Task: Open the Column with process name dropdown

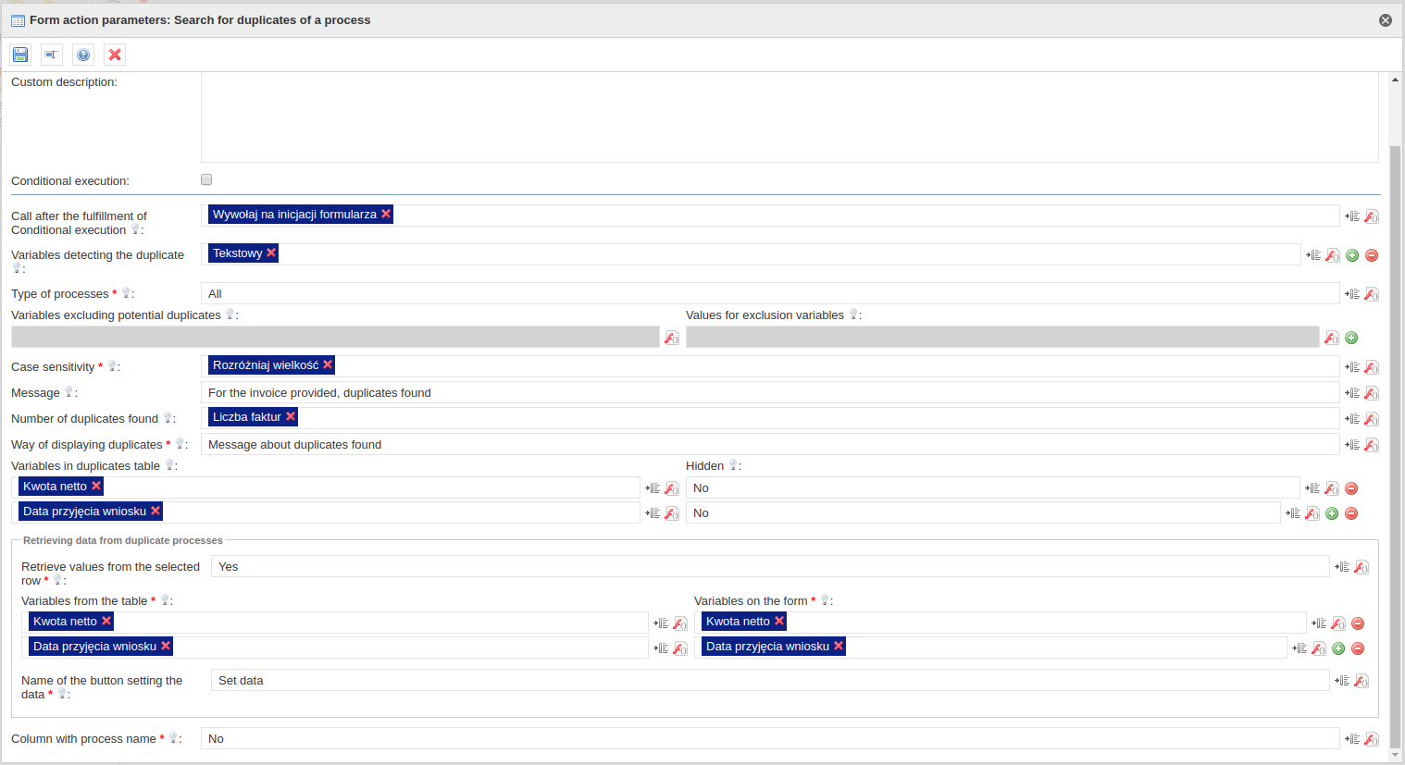Action: (x=770, y=738)
